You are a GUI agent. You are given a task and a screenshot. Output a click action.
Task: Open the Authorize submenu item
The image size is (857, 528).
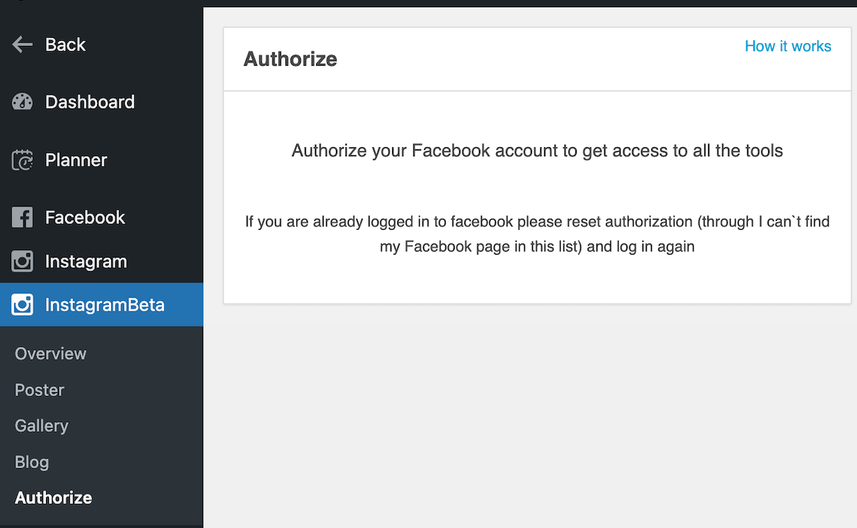53,498
